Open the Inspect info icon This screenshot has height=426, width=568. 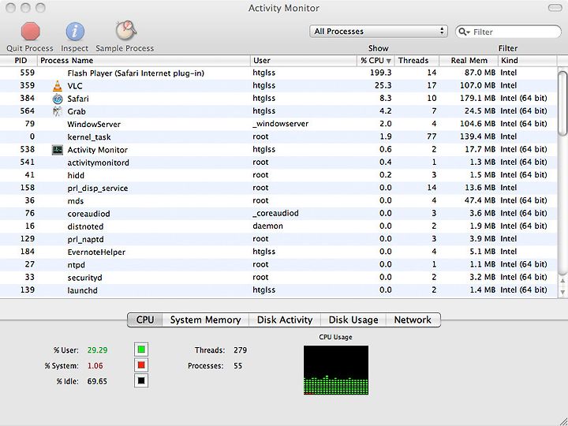tap(75, 32)
